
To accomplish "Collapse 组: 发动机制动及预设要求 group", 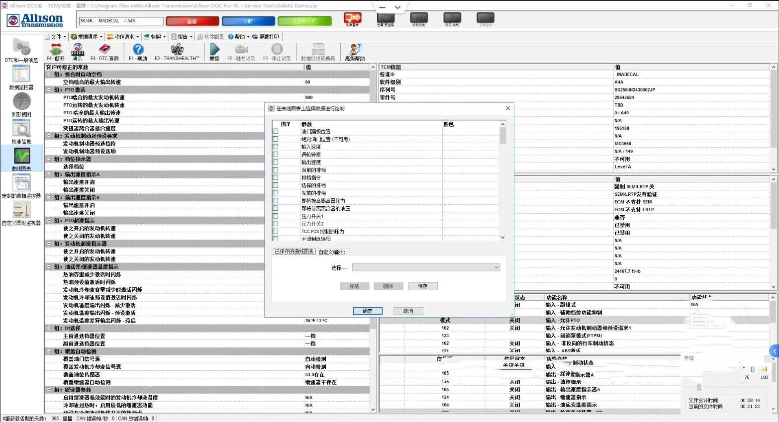I will [49, 136].
